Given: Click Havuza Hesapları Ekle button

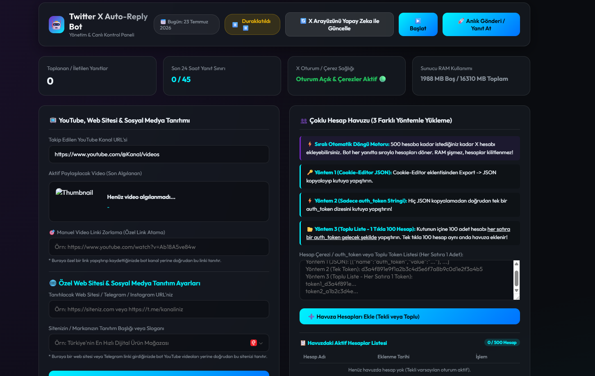Looking at the screenshot, I should pyautogui.click(x=410, y=317).
